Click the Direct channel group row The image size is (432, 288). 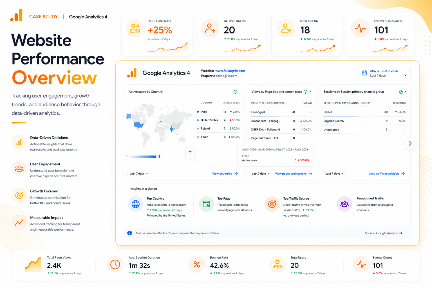click(x=364, y=112)
